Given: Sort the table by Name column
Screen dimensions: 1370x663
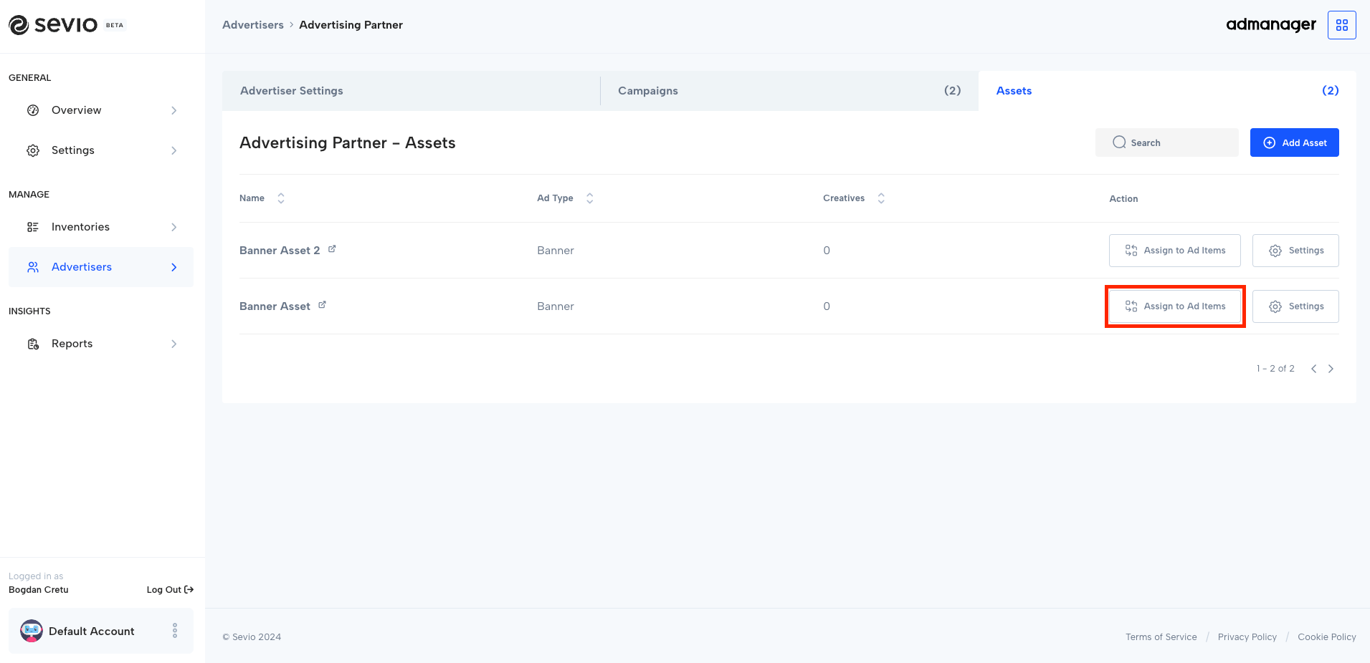Looking at the screenshot, I should tap(280, 198).
